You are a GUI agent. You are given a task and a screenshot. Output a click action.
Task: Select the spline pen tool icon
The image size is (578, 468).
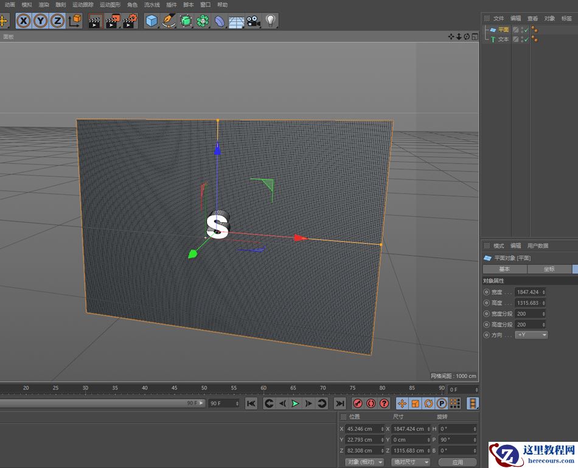tap(168, 21)
